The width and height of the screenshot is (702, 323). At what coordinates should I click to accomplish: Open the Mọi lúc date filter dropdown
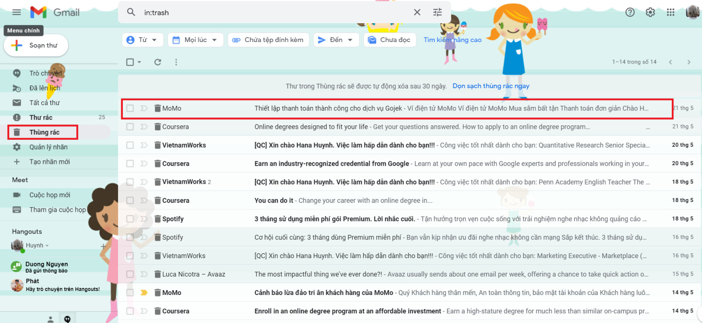tap(196, 40)
